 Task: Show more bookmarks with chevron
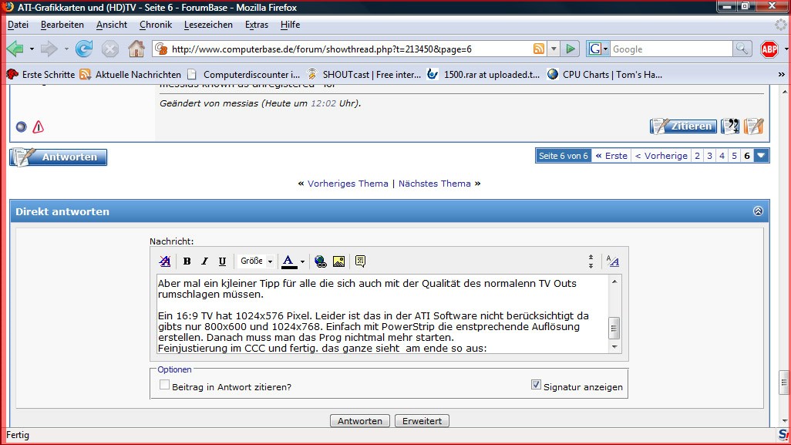pos(782,74)
